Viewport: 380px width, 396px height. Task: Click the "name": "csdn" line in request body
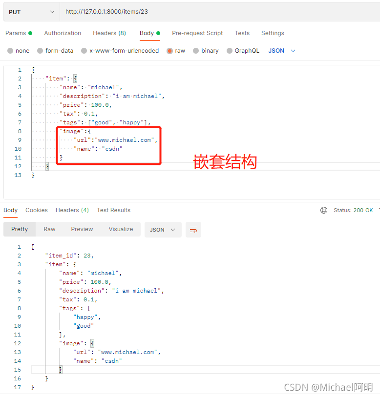pos(98,149)
